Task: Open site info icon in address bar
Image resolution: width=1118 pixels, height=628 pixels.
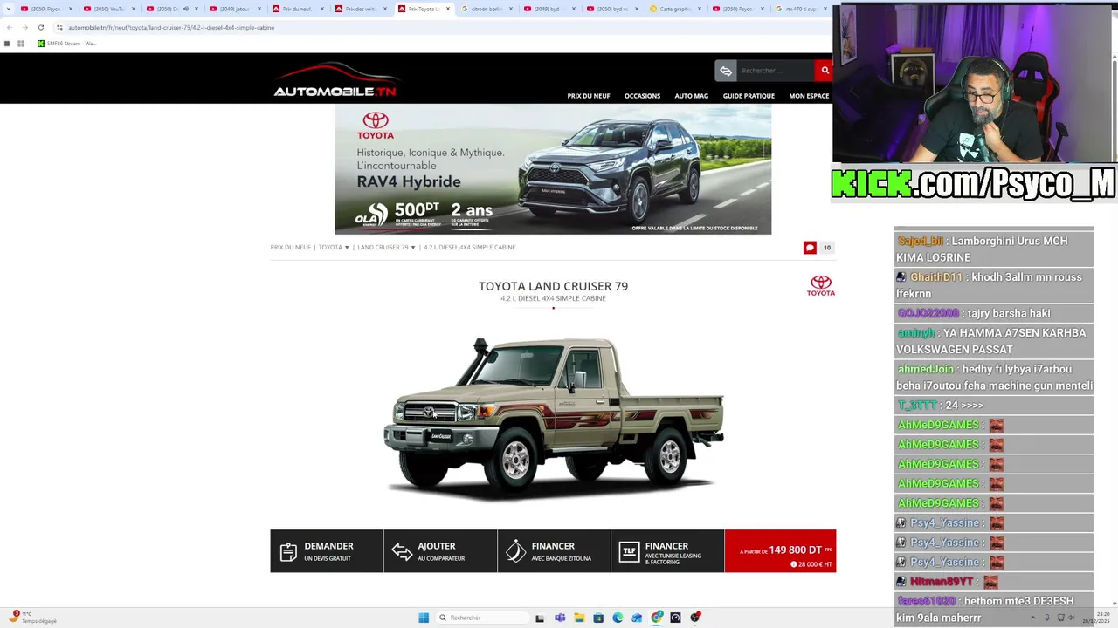Action: pos(59,27)
